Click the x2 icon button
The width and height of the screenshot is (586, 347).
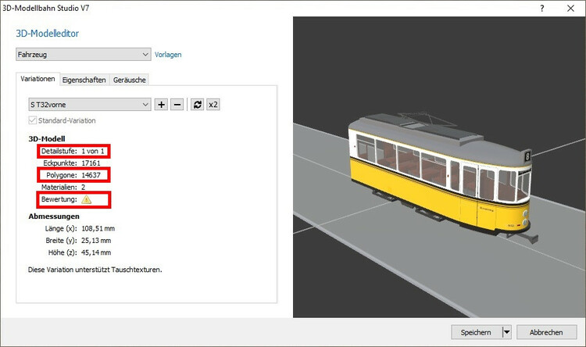pyautogui.click(x=213, y=105)
